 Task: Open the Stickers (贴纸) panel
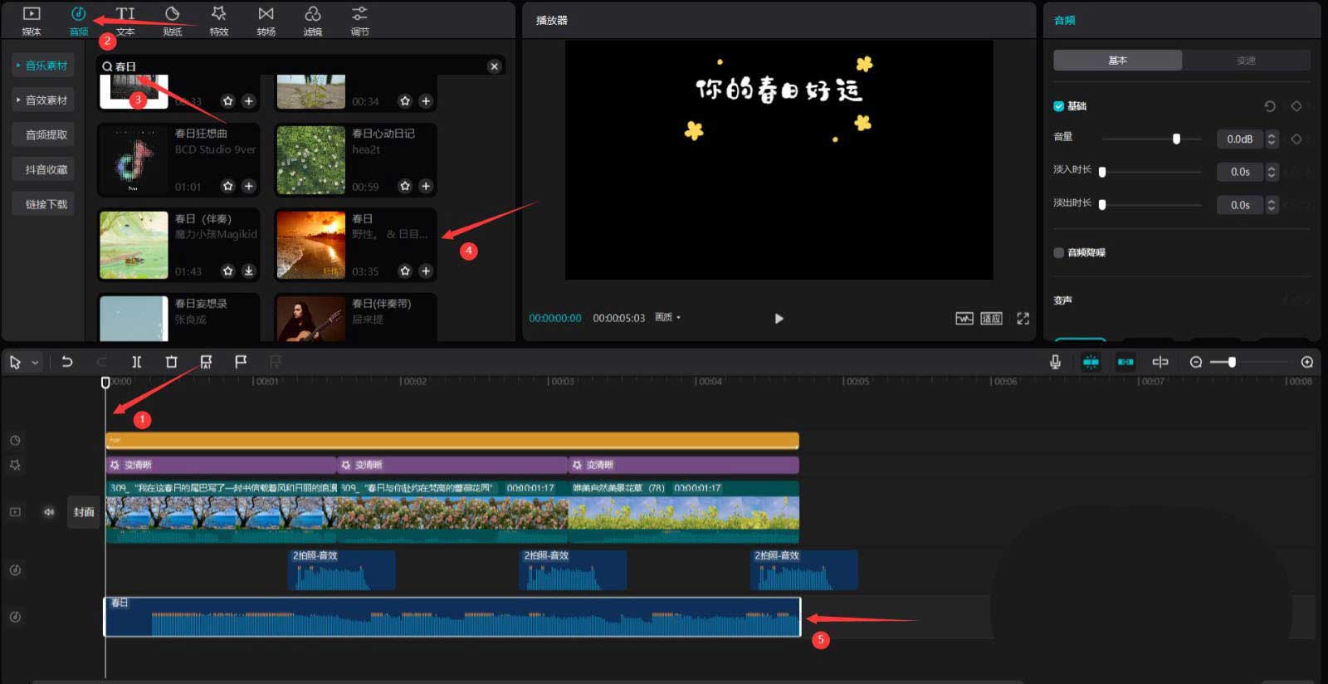pyautogui.click(x=172, y=21)
